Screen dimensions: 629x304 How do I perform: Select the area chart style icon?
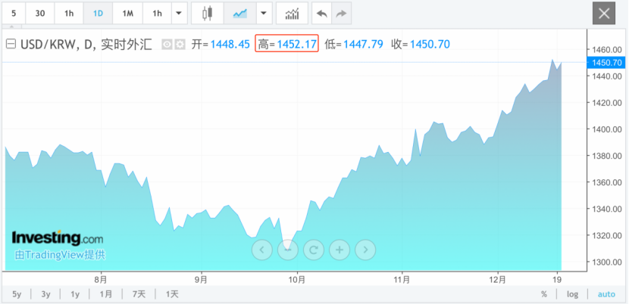239,14
